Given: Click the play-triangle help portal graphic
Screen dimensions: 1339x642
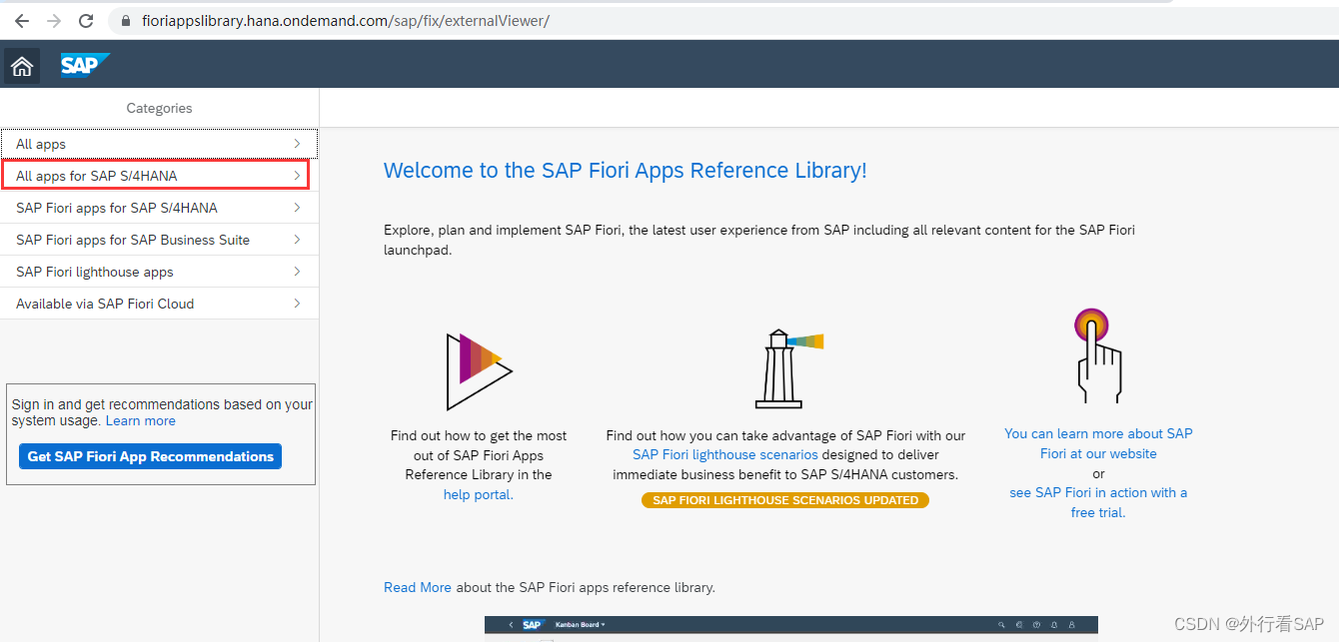Looking at the screenshot, I should pyautogui.click(x=479, y=371).
